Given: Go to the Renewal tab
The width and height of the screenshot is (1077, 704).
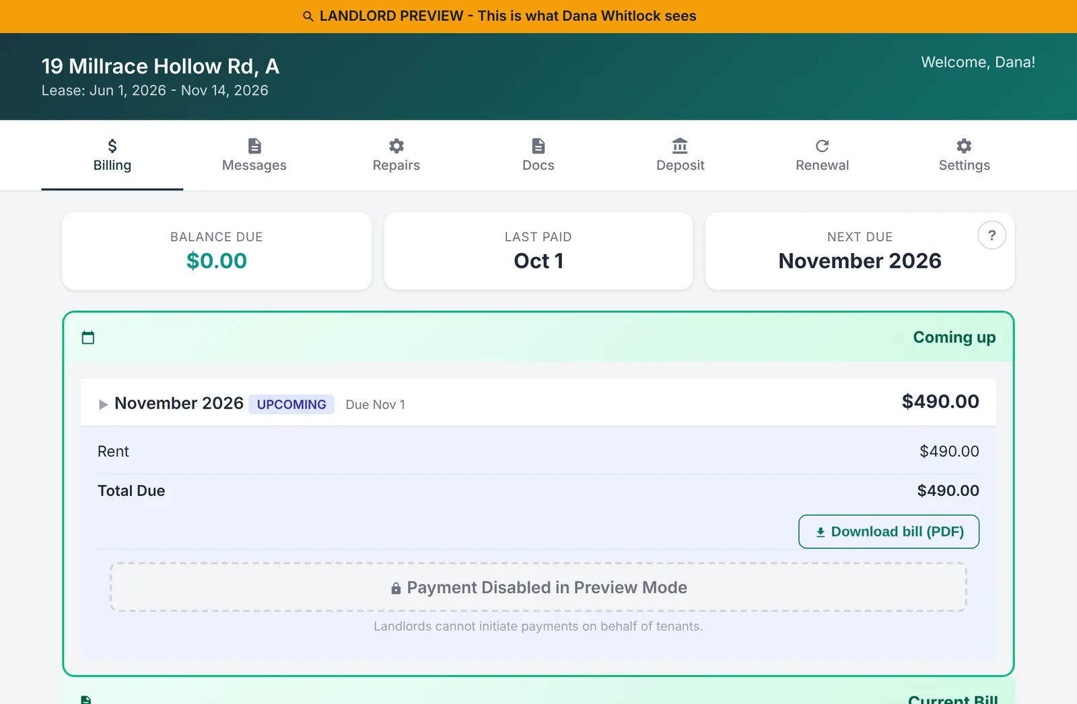Looking at the screenshot, I should coord(823,155).
